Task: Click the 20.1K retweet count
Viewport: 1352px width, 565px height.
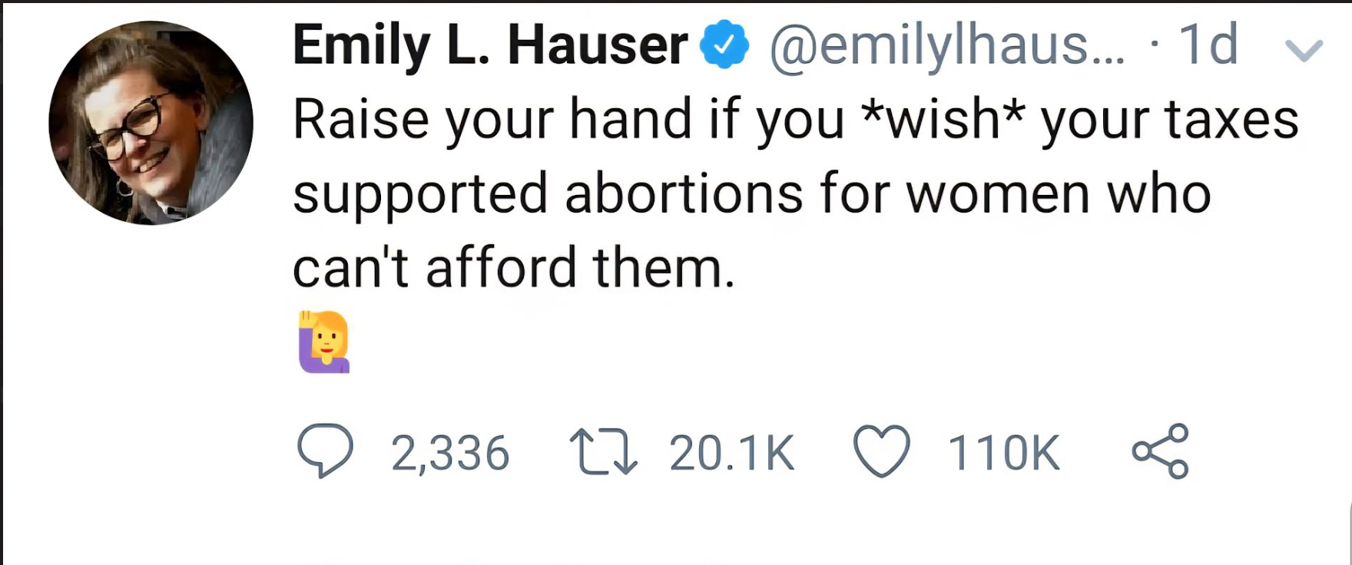Action: (x=731, y=453)
